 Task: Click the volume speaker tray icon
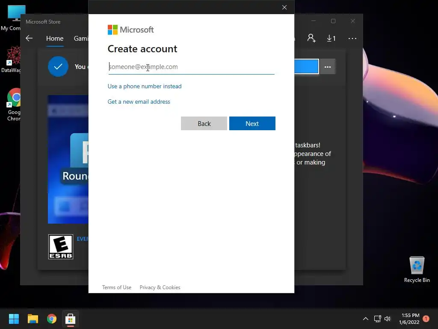point(388,319)
